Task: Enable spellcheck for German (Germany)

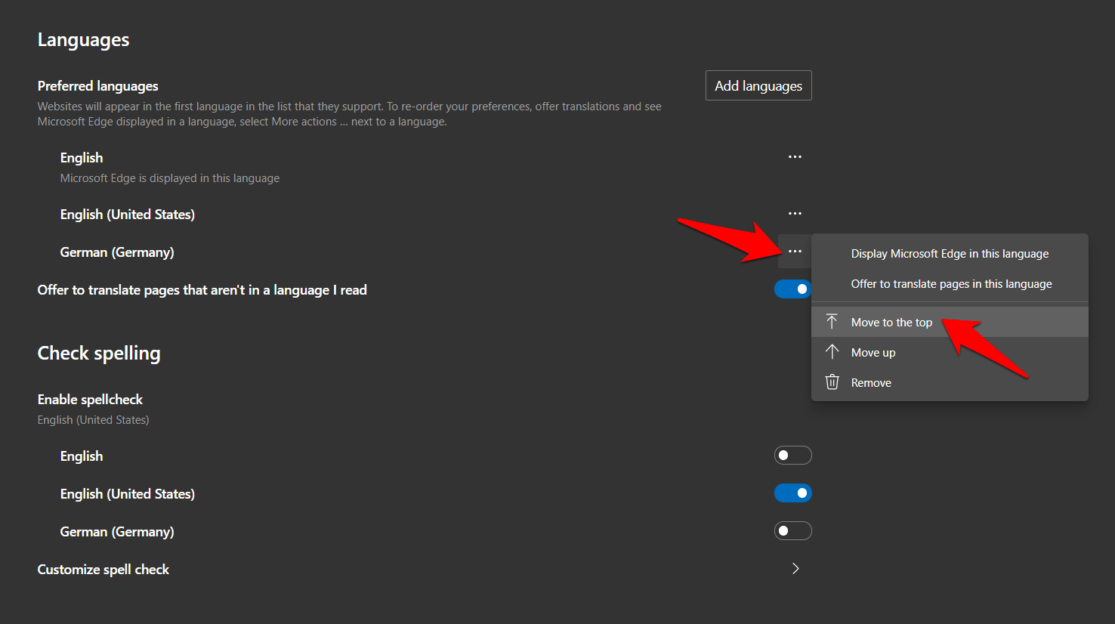Action: coord(792,531)
